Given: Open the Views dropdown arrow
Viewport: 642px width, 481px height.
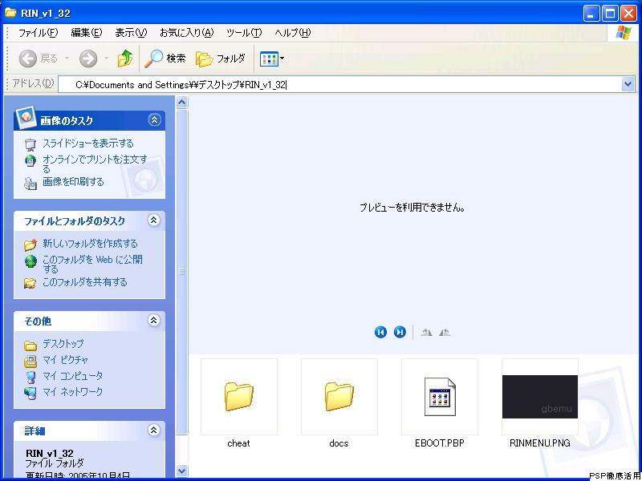Looking at the screenshot, I should (x=282, y=59).
